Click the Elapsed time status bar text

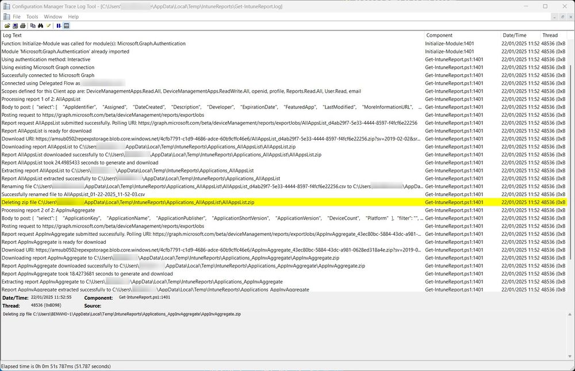coord(56,366)
